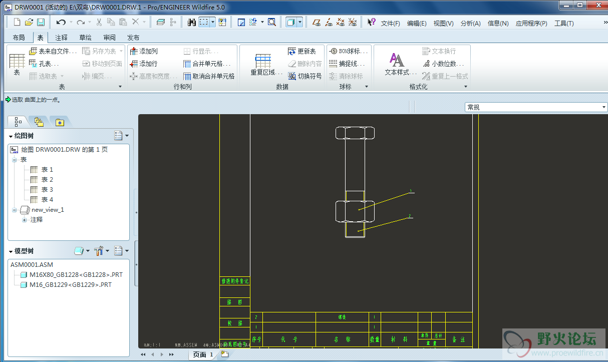Click 捕捉线 snap line tool

pyautogui.click(x=347, y=64)
